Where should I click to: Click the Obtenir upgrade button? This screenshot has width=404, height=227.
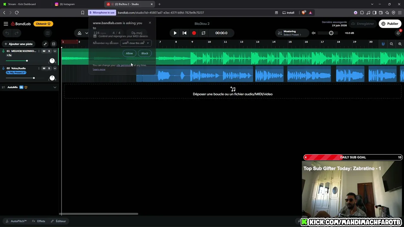(43, 24)
